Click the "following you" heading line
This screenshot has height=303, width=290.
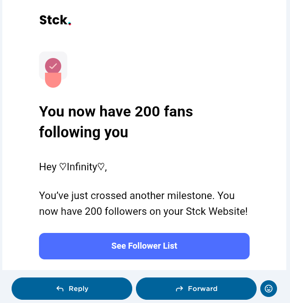tap(84, 132)
